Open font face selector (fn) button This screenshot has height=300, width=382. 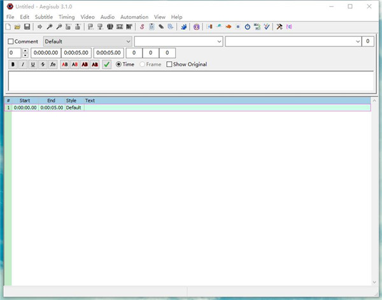(53, 64)
